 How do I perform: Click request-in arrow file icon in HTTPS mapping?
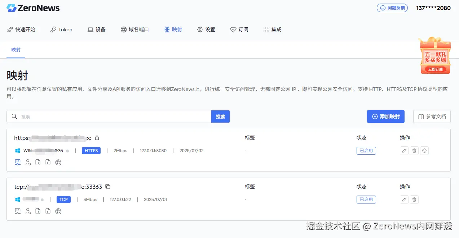[38, 163]
